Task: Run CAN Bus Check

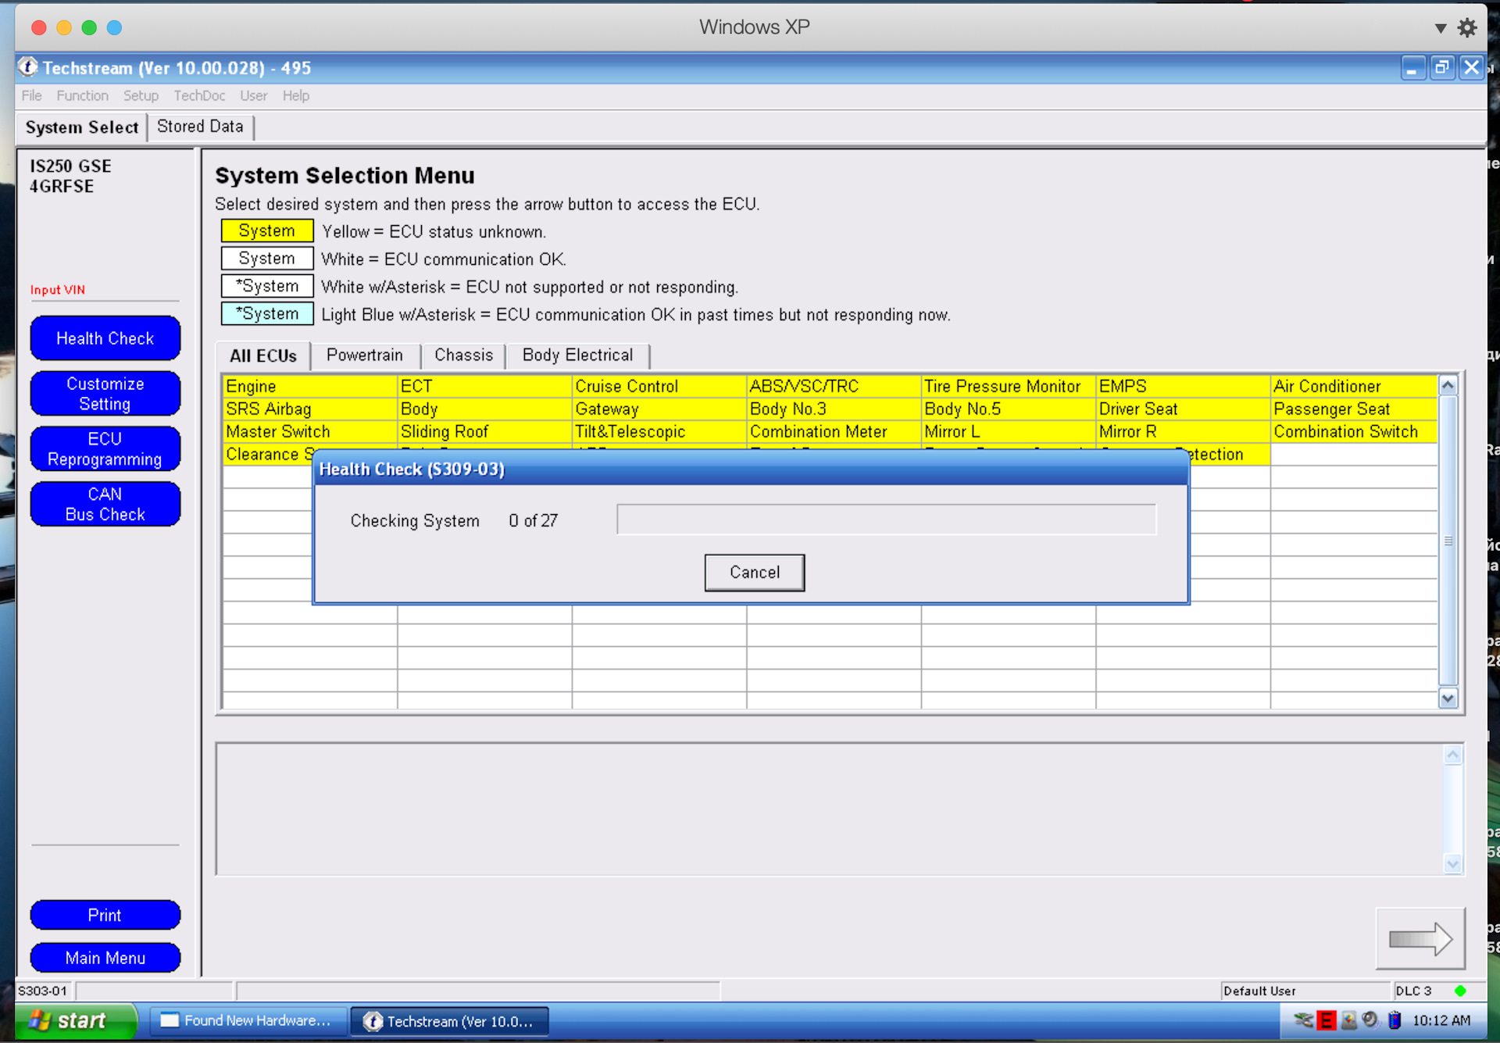Action: point(105,504)
